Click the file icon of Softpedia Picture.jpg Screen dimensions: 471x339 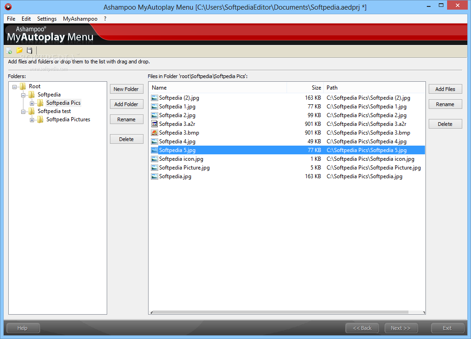(x=155, y=167)
